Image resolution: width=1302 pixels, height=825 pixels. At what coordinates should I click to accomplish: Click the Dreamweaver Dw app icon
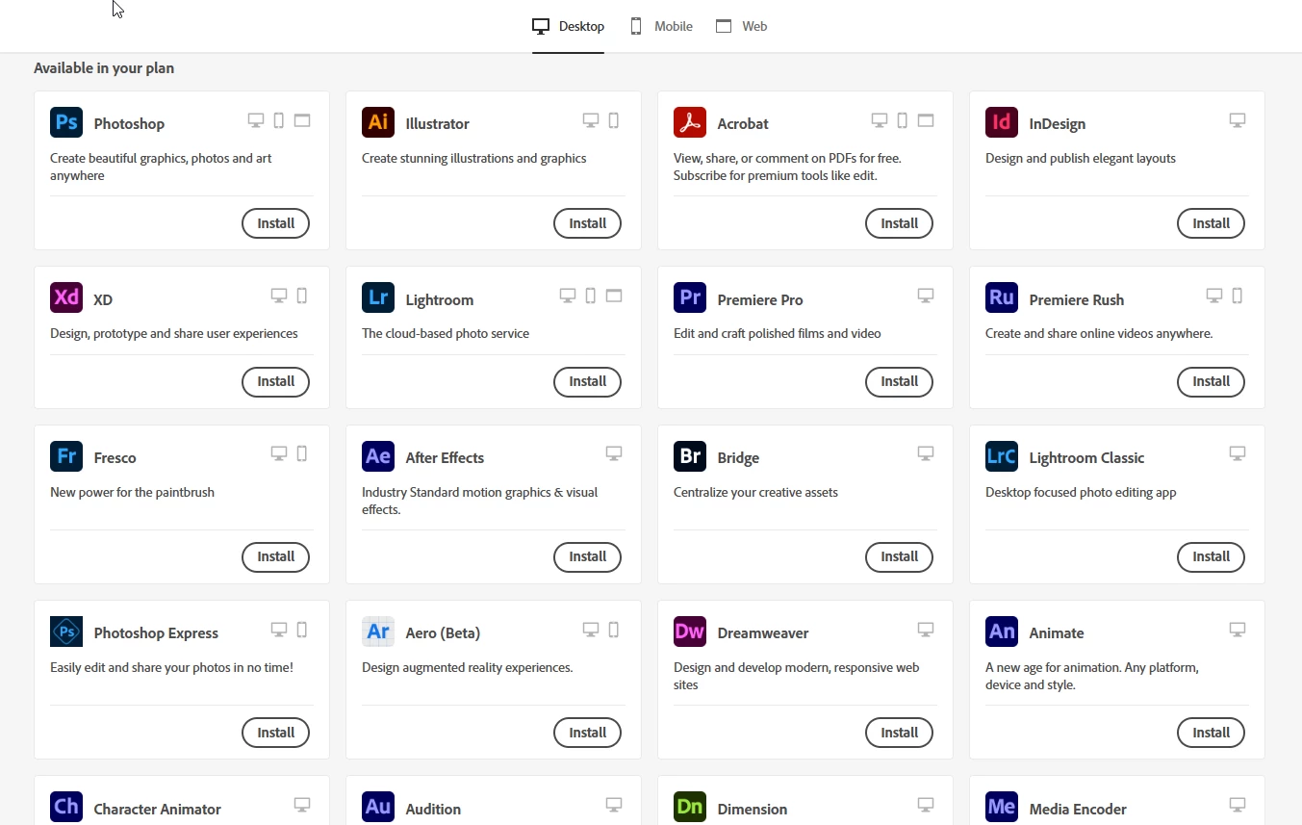690,632
